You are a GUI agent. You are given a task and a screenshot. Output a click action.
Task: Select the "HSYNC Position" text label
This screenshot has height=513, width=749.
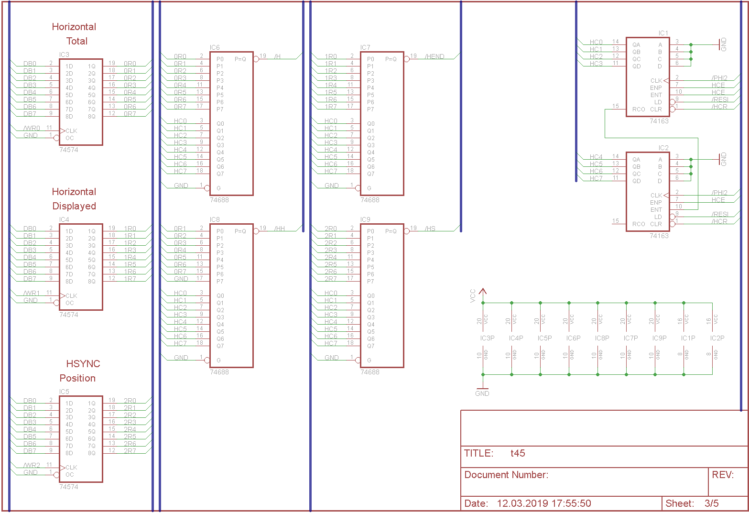coord(78,371)
